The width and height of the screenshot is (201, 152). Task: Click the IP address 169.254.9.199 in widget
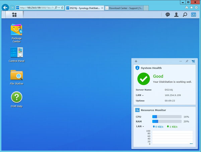(x=173, y=95)
